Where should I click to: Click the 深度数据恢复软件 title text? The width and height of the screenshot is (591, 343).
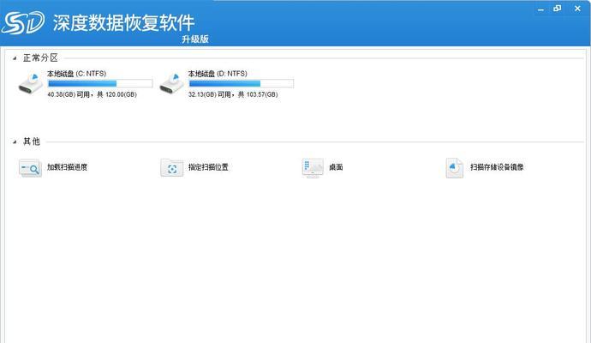[123, 22]
